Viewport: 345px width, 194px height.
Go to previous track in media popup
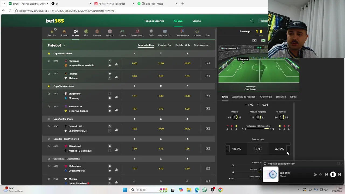pyautogui.click(x=327, y=174)
